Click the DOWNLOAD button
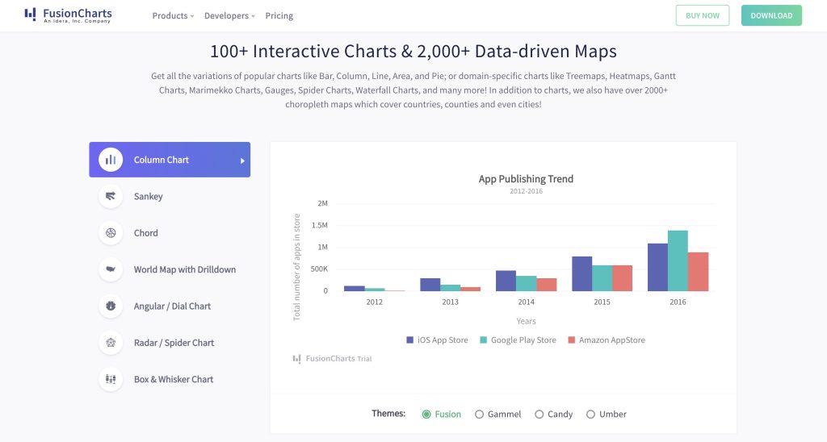The height and width of the screenshot is (442, 827). pyautogui.click(x=771, y=15)
